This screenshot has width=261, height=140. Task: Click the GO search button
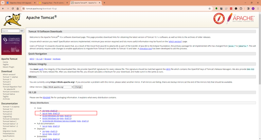pyautogui.click(x=22, y=31)
